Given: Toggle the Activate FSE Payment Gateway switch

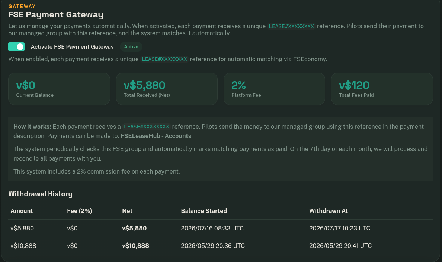Looking at the screenshot, I should [x=16, y=47].
